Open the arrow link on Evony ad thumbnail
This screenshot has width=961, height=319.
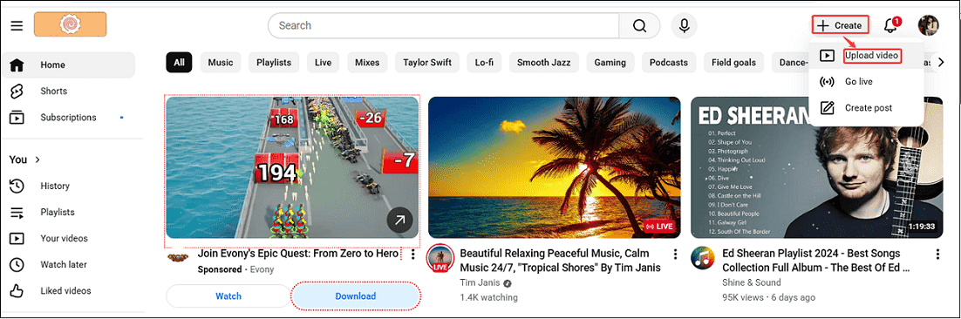tap(399, 221)
